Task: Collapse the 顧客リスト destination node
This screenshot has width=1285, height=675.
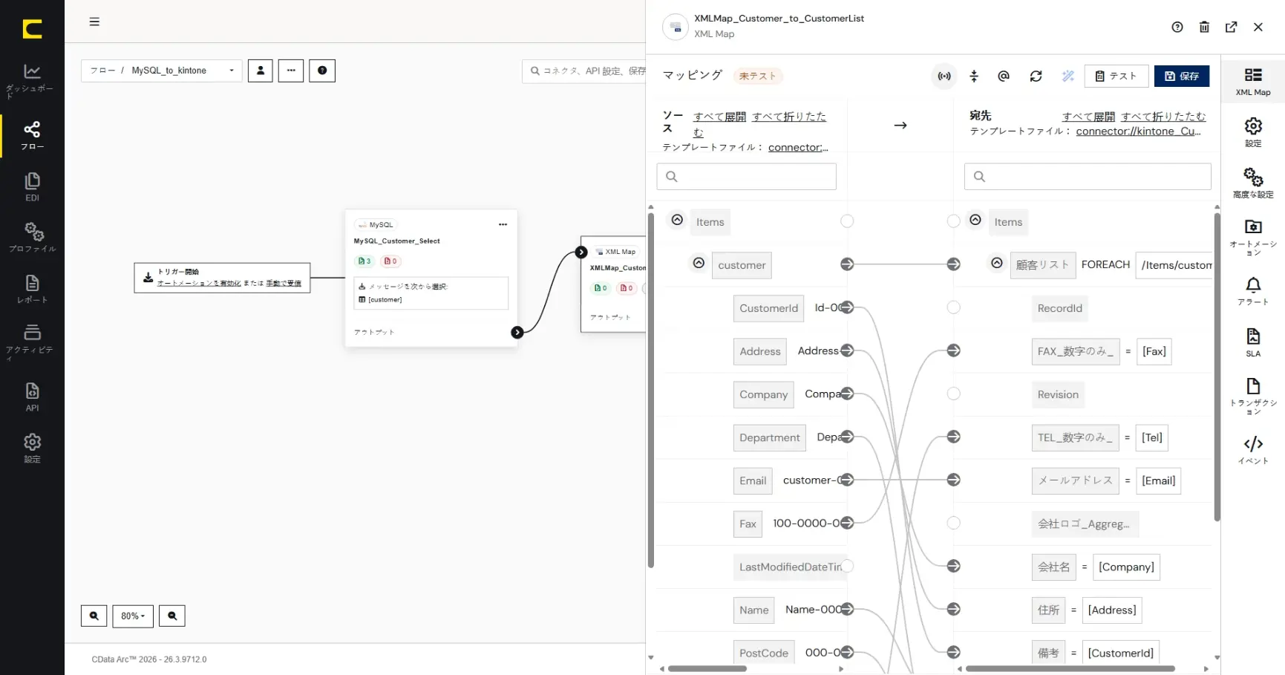Action: click(997, 263)
